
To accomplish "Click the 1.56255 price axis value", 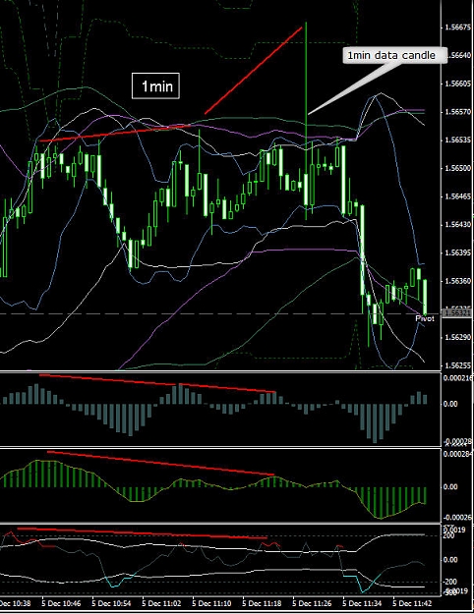I will (458, 365).
